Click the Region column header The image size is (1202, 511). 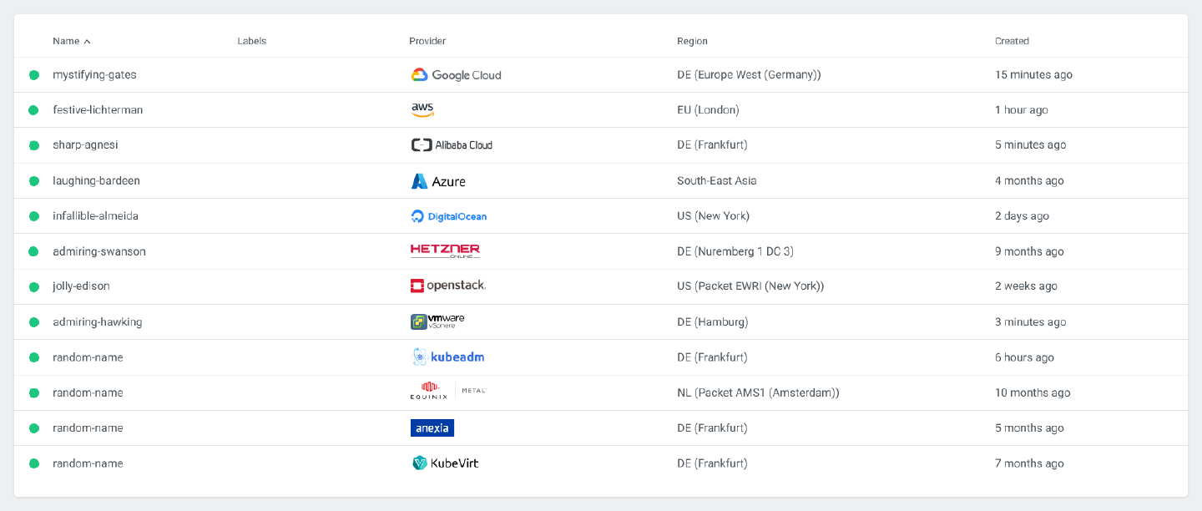(692, 41)
